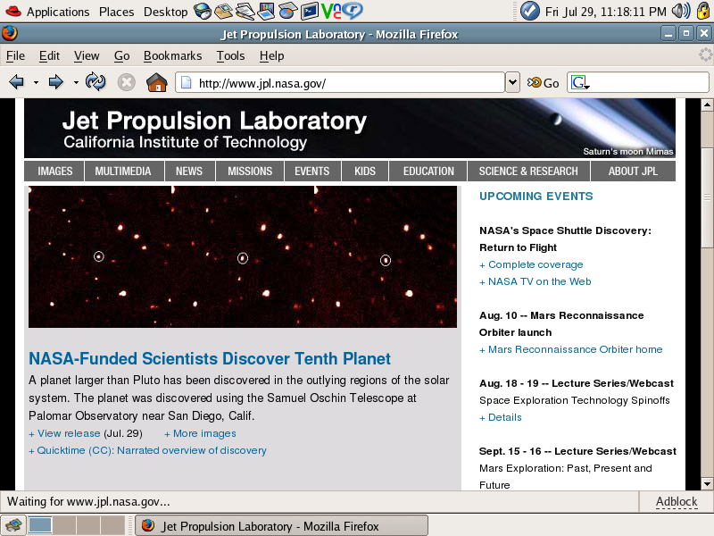Viewport: 714px width, 536px height.
Task: Open the MULTIMEDIA navigation tab
Action: tap(123, 171)
